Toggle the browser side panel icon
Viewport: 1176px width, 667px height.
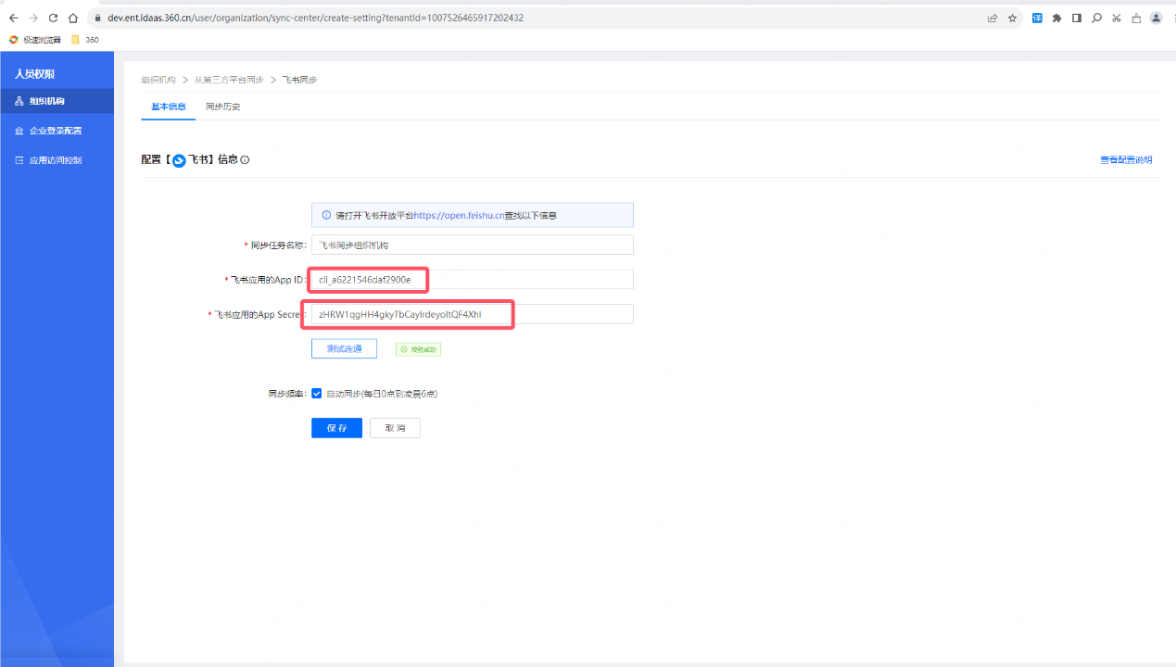click(x=1077, y=18)
